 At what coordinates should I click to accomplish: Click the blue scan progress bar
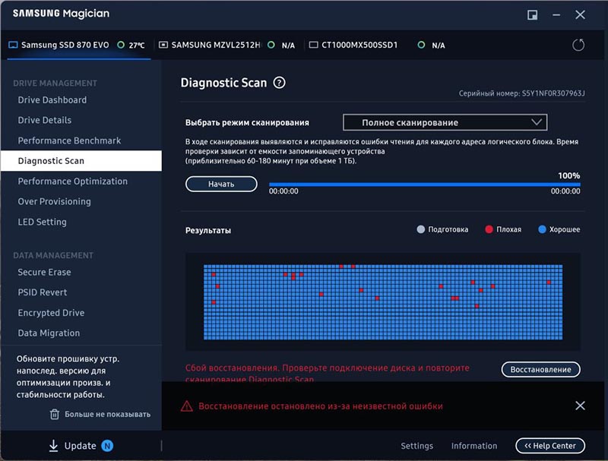pyautogui.click(x=425, y=185)
